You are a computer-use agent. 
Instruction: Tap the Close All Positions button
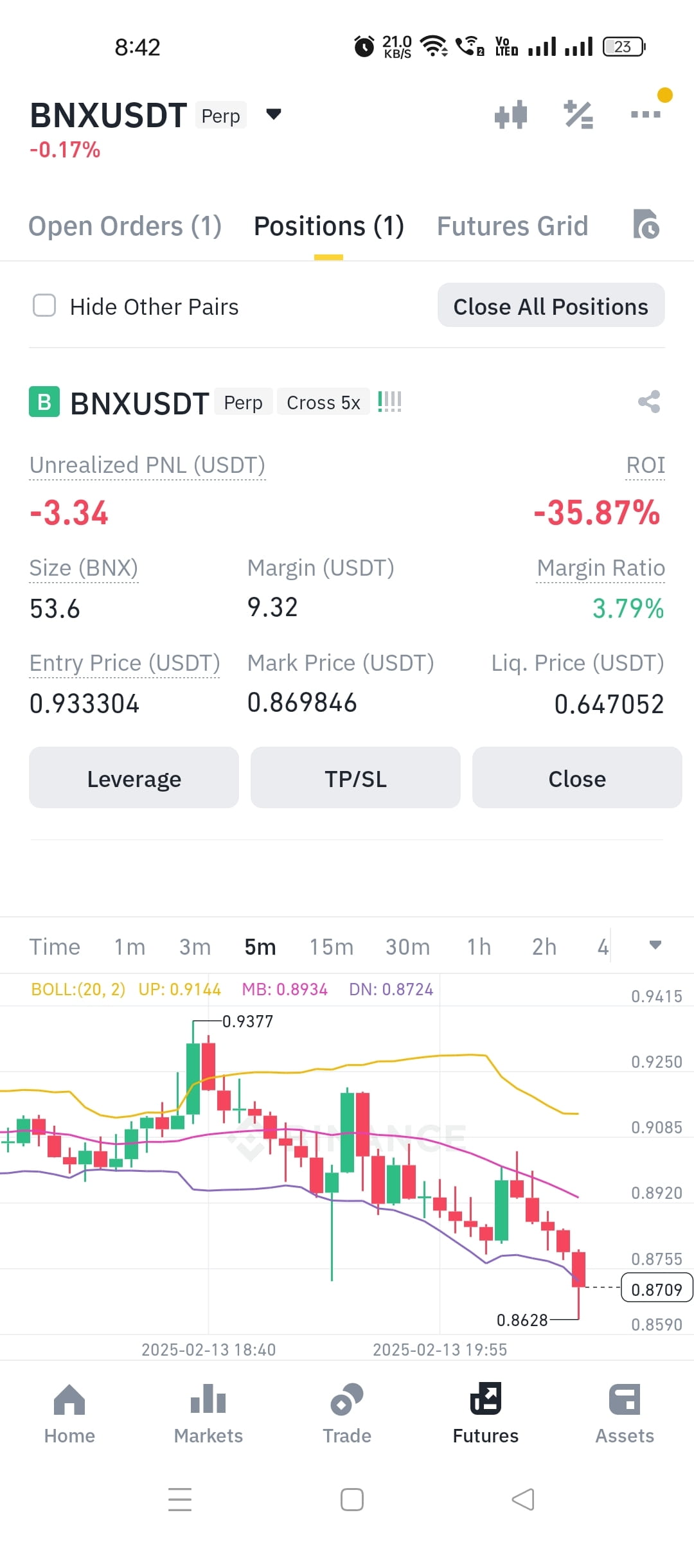pyautogui.click(x=551, y=306)
